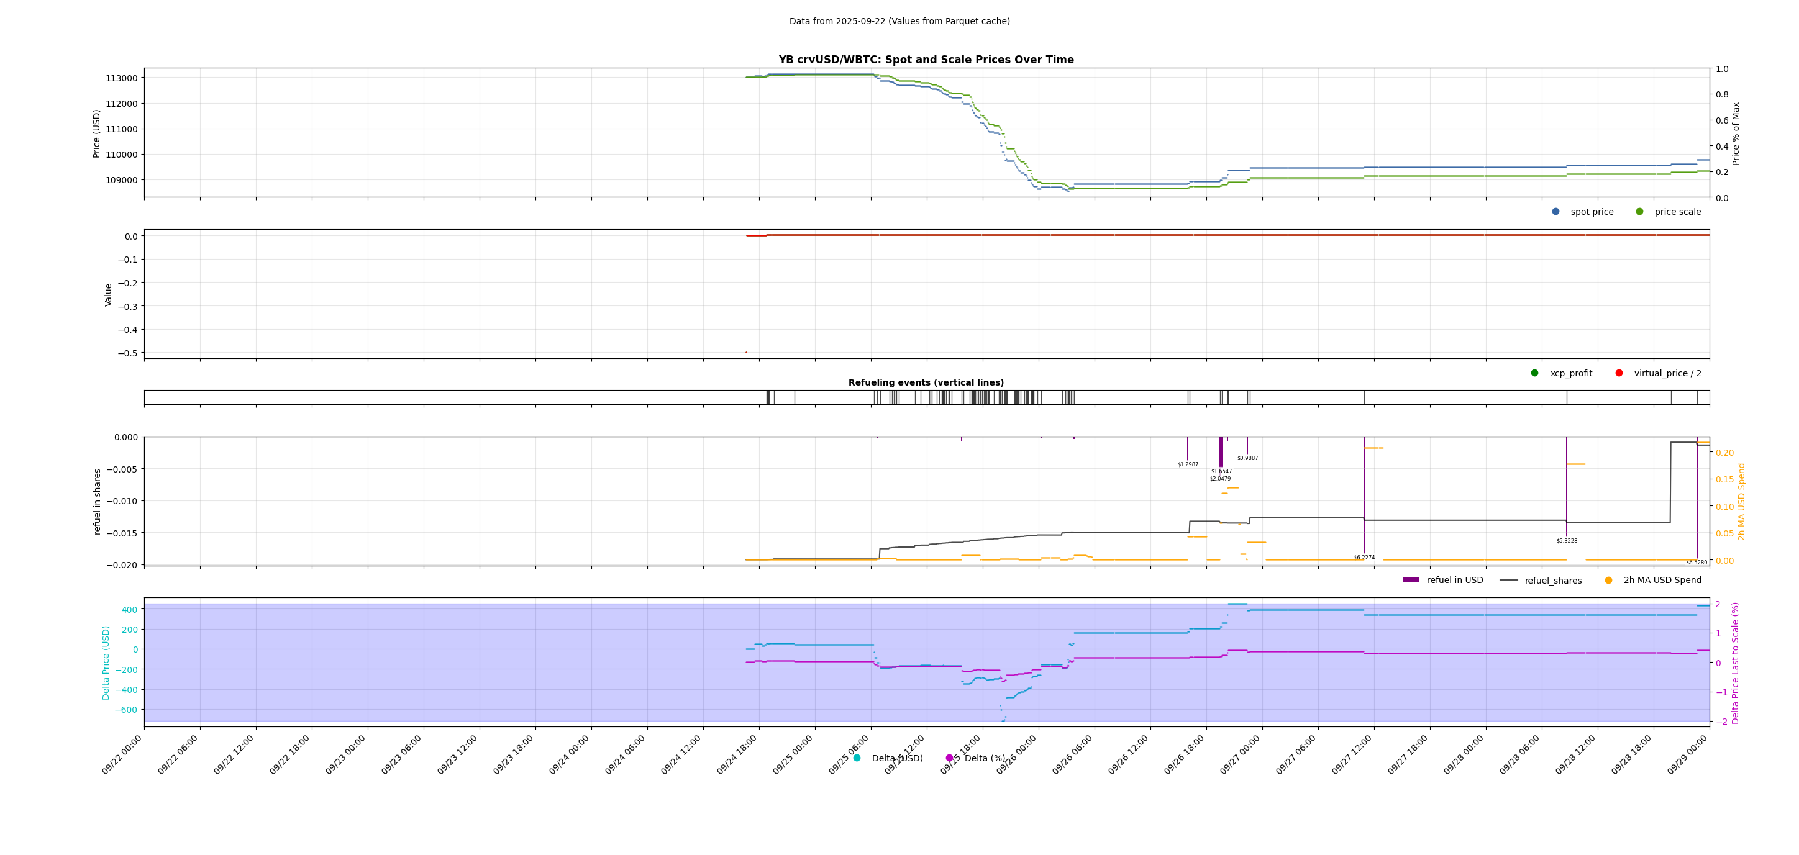Click the Data from 2025-09-22 header text
The image size is (1799, 855).
[x=899, y=22]
